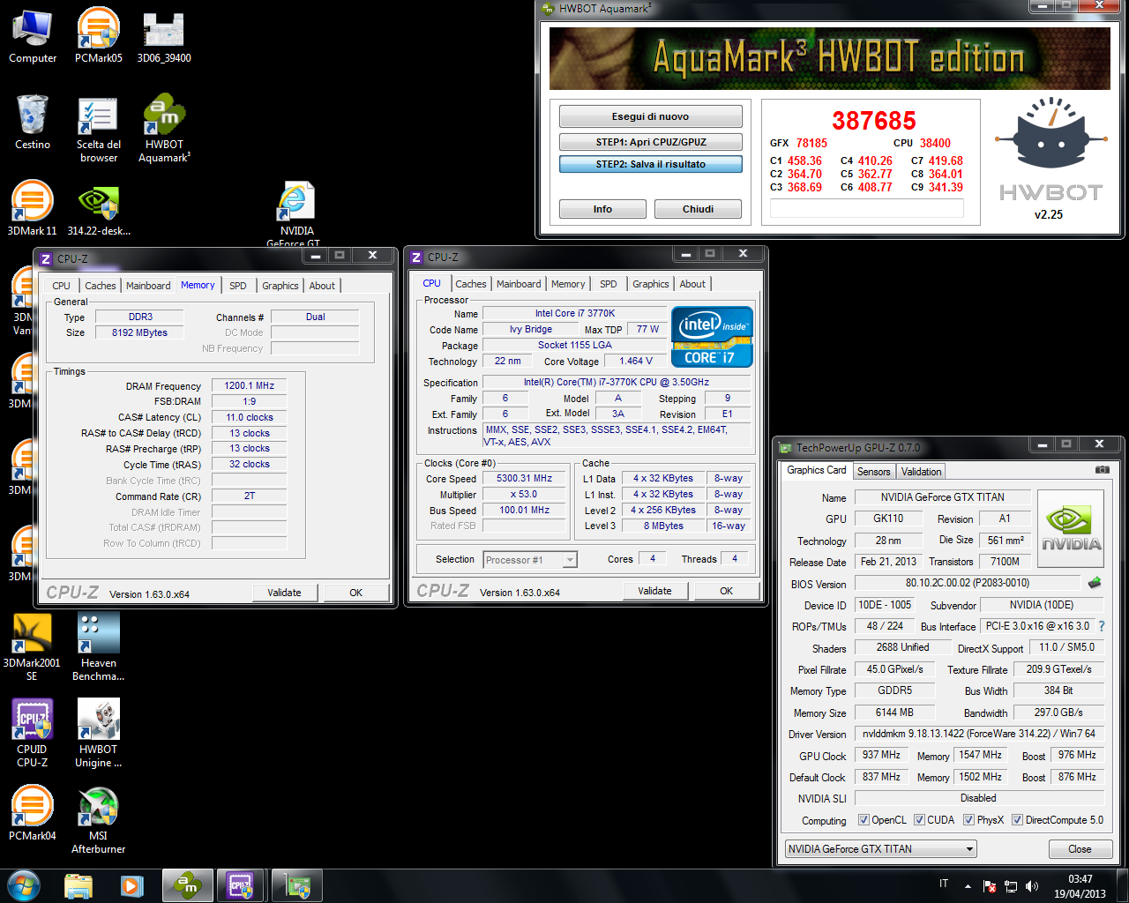
Task: Switch to GPU-Z taskbar item
Action: [x=296, y=885]
